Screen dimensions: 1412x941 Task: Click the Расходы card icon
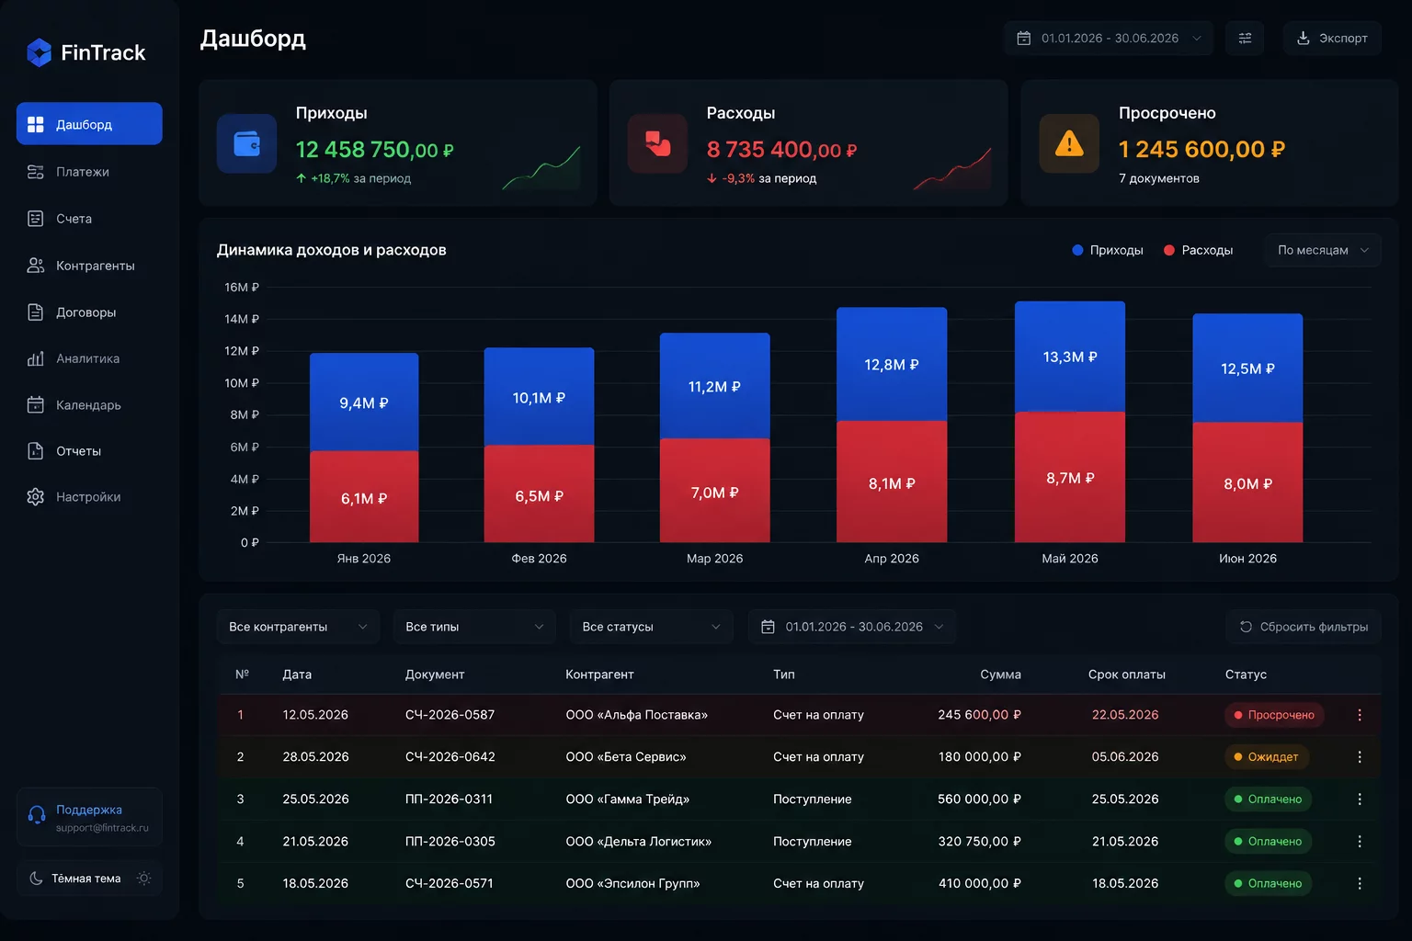(x=657, y=143)
